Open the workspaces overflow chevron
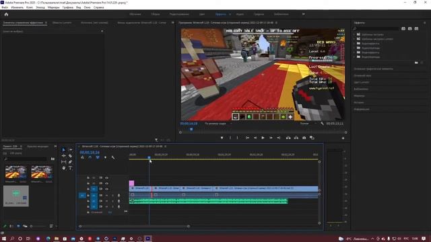Image resolution: width=431 pixels, height=242 pixels. [x=304, y=14]
